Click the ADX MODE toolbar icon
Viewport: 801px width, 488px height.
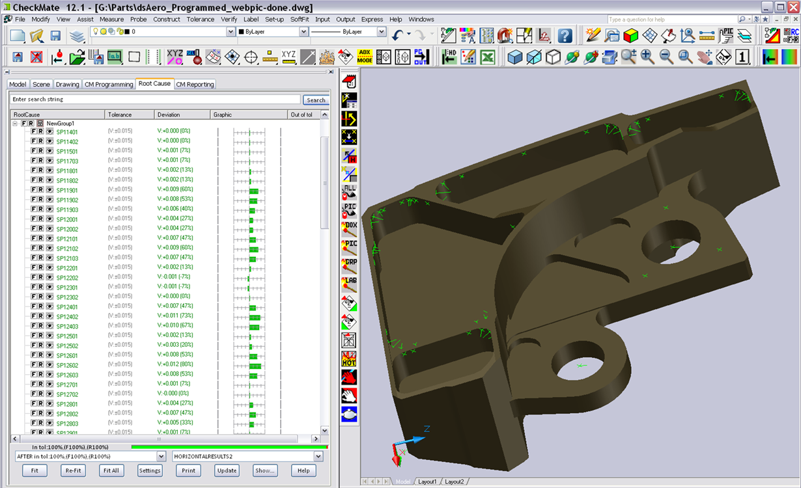(365, 57)
